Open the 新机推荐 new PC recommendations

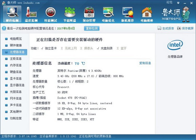pos(128,14)
